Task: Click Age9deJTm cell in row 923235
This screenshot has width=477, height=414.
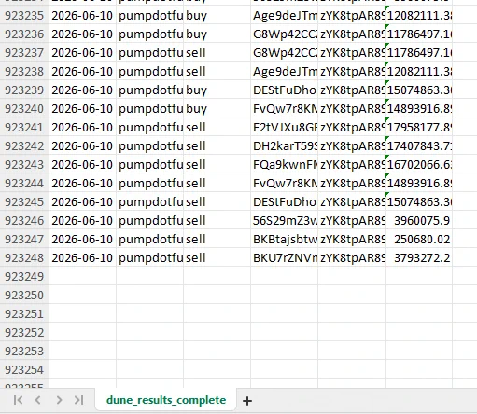Action: click(x=284, y=15)
